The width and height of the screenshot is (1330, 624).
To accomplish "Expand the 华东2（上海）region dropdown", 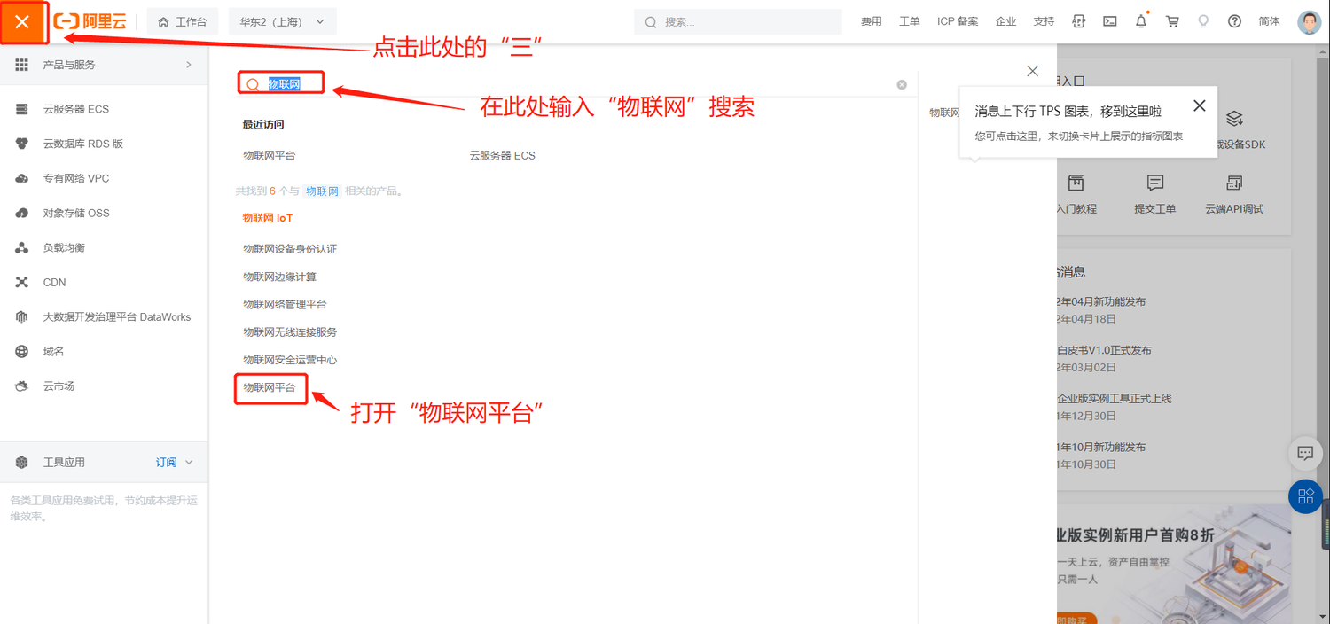I will (282, 21).
